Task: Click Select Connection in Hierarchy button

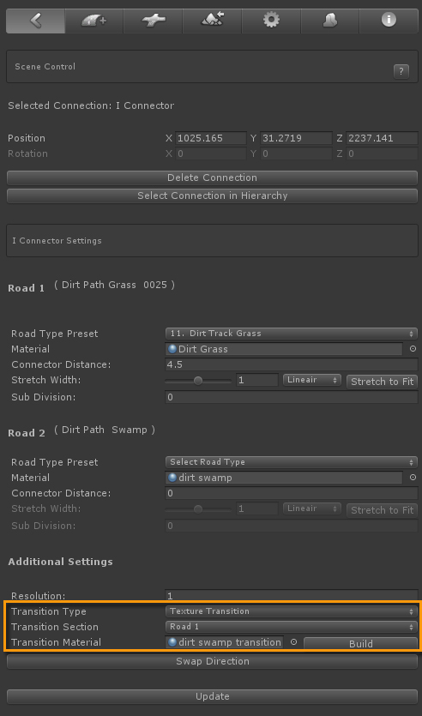Action: 213,196
